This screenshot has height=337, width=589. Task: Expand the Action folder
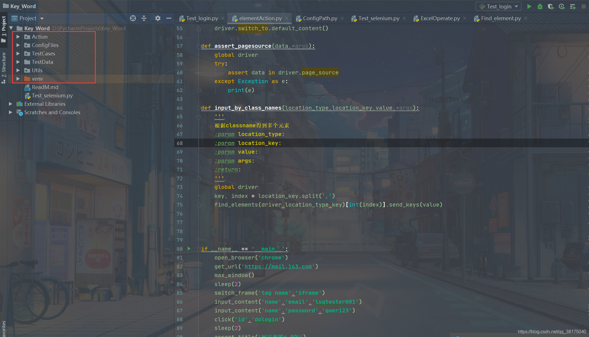click(18, 37)
